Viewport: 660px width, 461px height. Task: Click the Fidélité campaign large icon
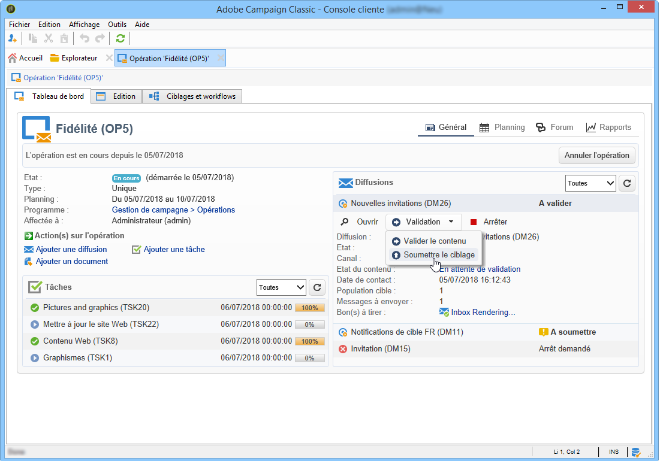pyautogui.click(x=37, y=129)
